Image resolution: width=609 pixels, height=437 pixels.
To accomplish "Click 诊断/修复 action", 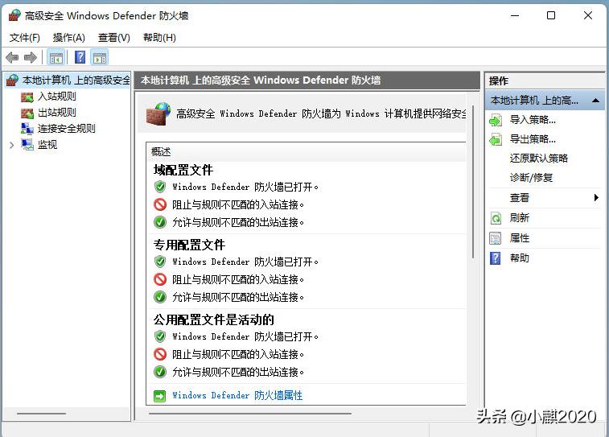I will click(531, 178).
